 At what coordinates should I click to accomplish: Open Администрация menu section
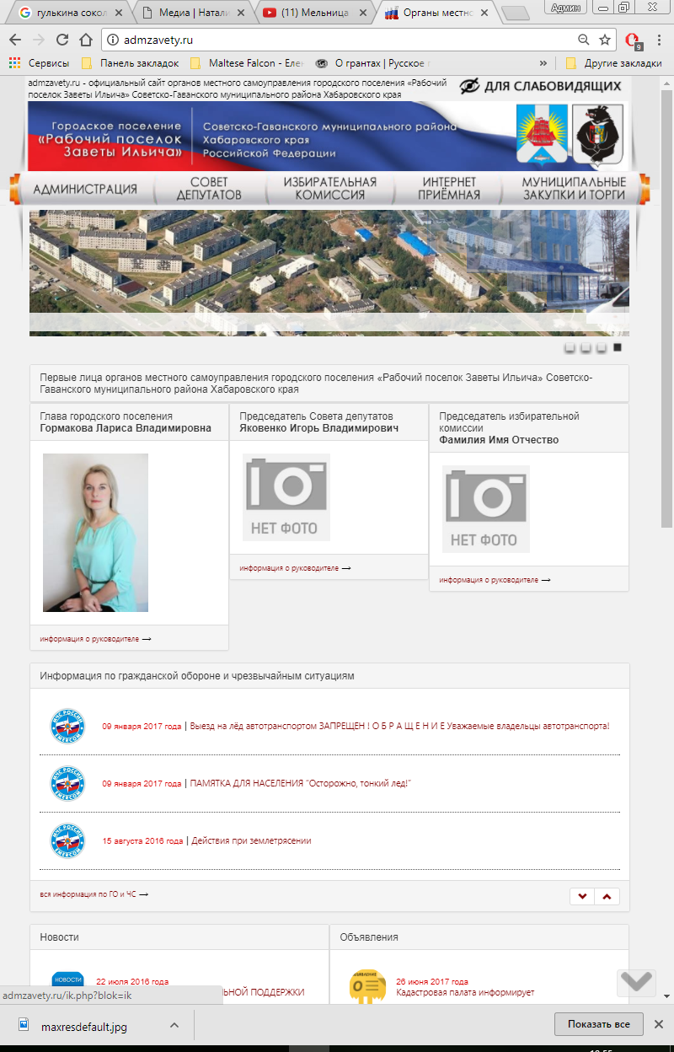point(85,189)
